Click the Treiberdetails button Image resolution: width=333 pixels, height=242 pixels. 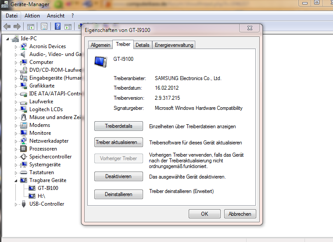(118, 126)
